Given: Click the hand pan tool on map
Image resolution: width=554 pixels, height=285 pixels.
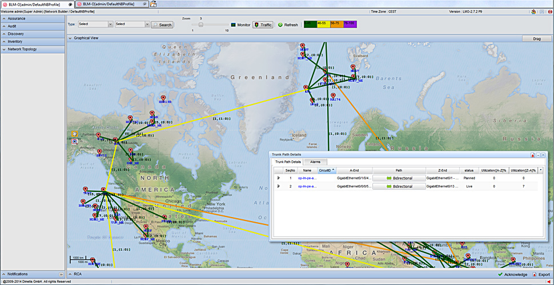Looking at the screenshot, I should click(x=74, y=134).
